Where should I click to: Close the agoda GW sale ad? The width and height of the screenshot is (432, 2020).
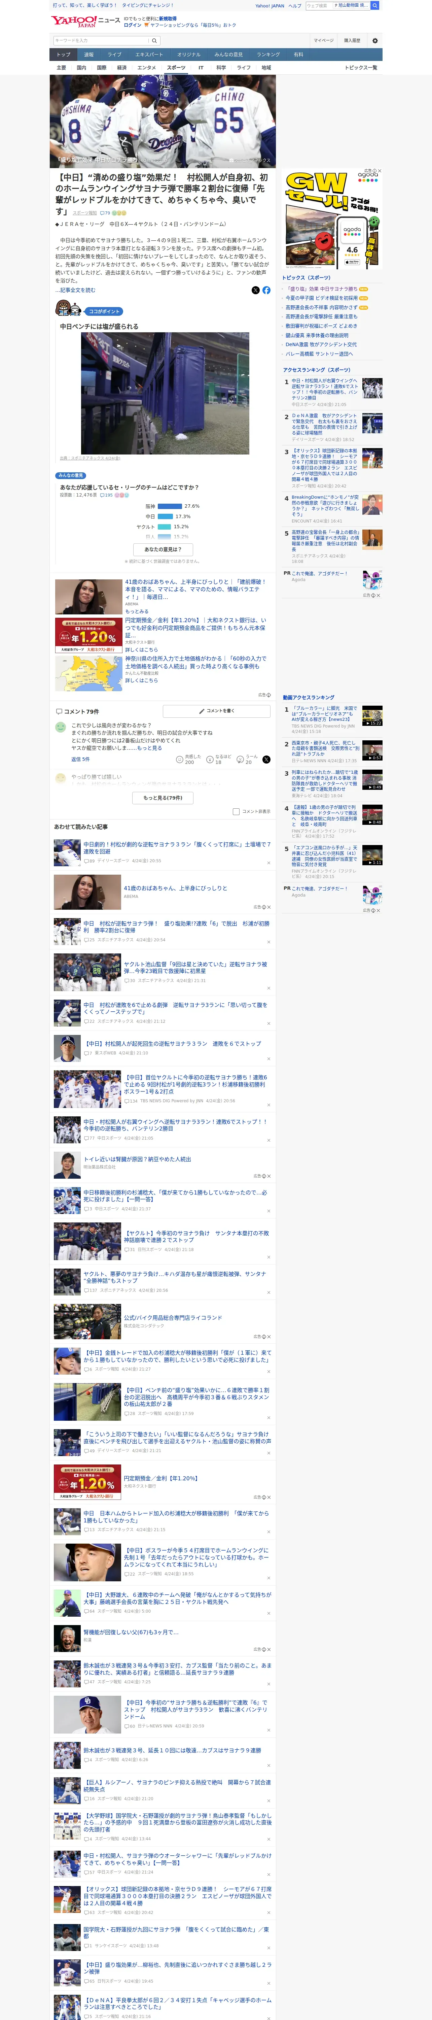click(x=380, y=171)
